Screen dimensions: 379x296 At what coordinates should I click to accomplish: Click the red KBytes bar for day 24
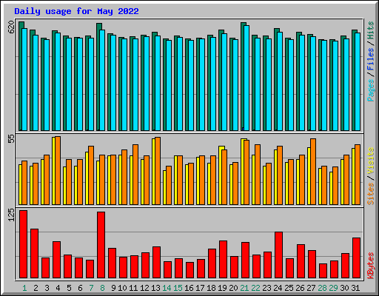[279, 255]
